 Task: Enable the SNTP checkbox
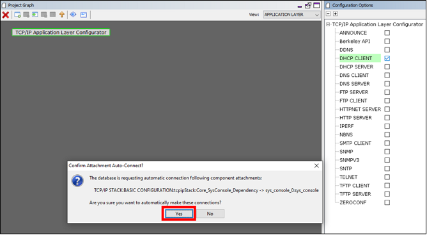[x=387, y=168]
